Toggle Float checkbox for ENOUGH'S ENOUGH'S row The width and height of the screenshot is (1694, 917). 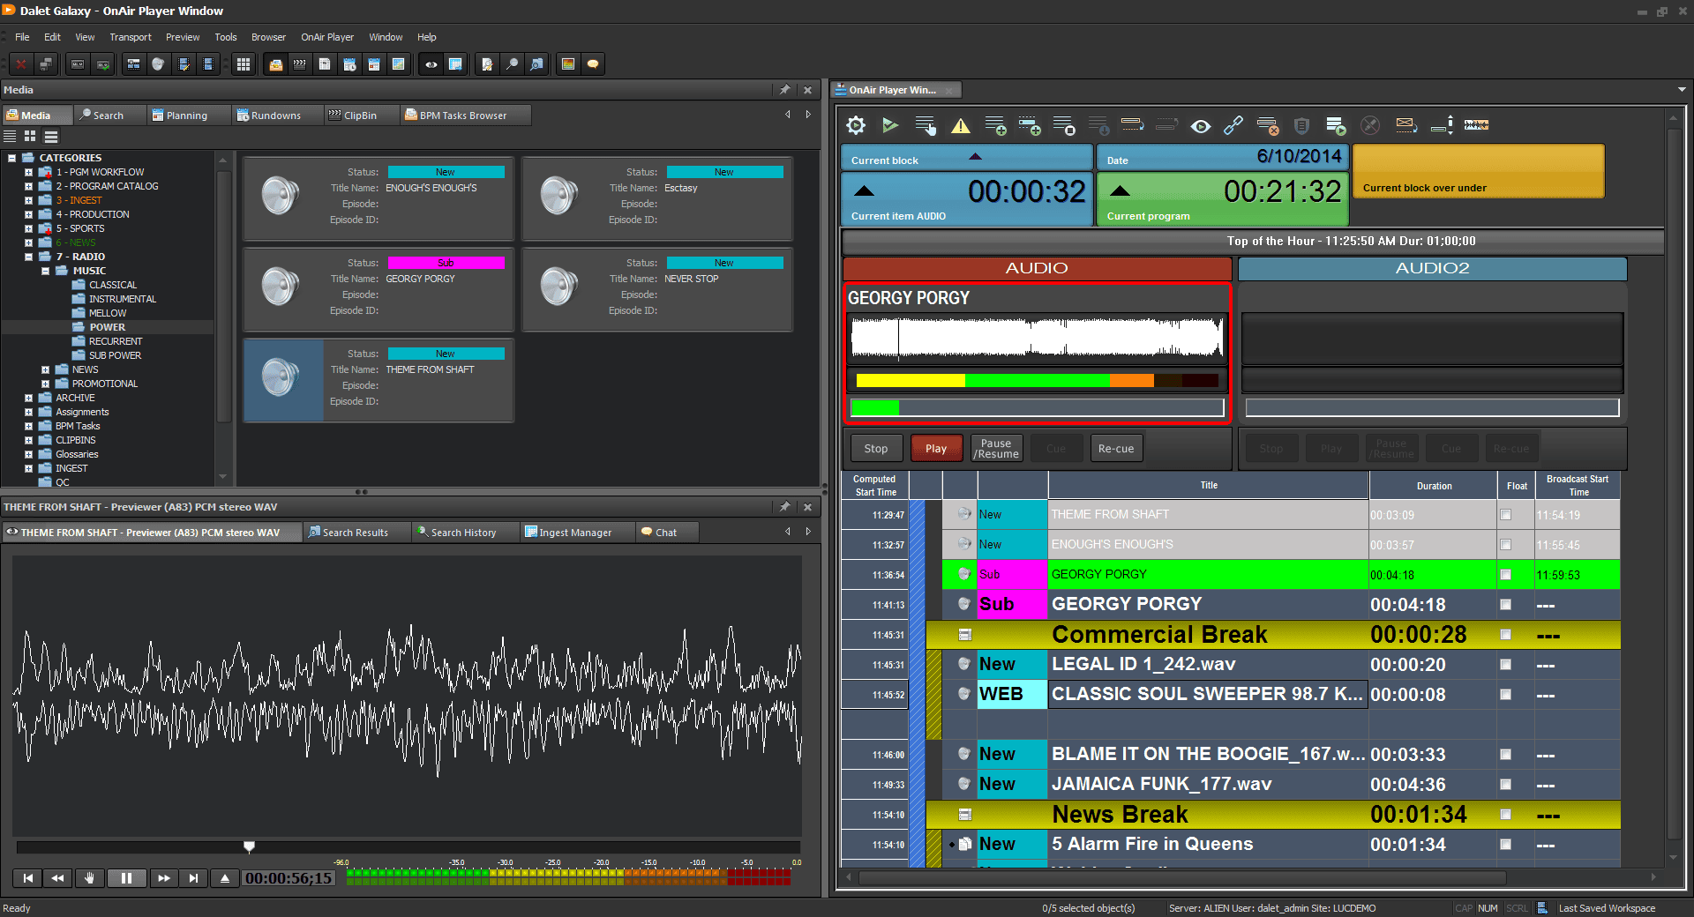click(x=1505, y=545)
